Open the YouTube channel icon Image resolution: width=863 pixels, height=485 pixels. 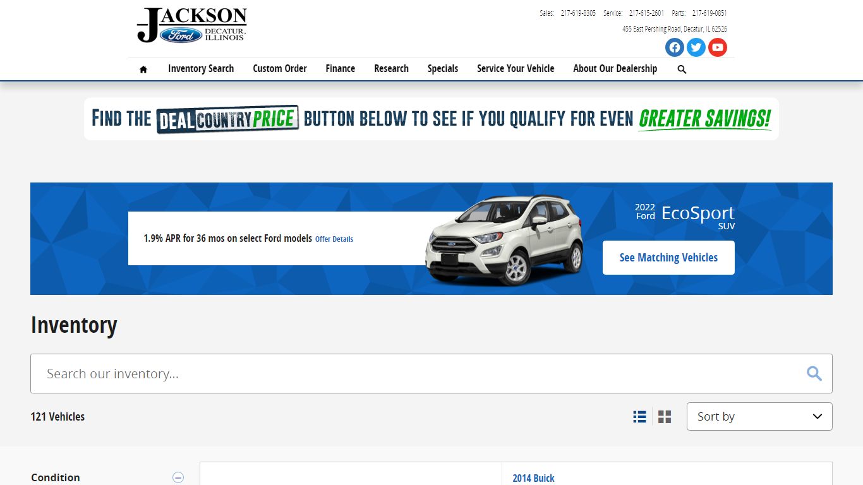[x=718, y=47]
